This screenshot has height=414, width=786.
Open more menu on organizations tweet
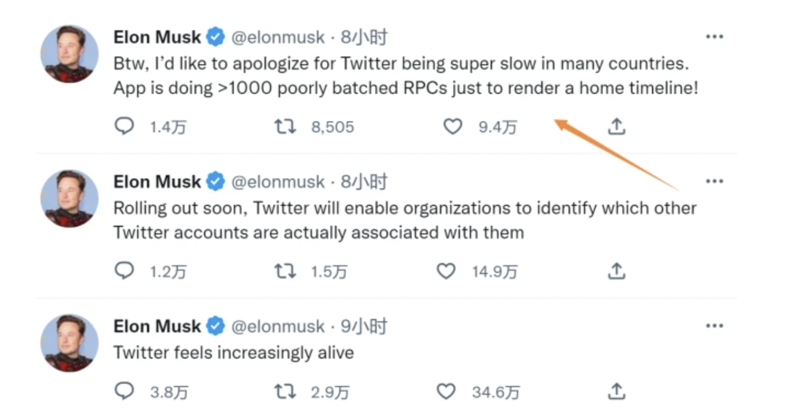click(x=714, y=181)
